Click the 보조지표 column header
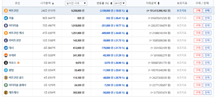The width and height of the screenshot is (215, 98). click(182, 3)
